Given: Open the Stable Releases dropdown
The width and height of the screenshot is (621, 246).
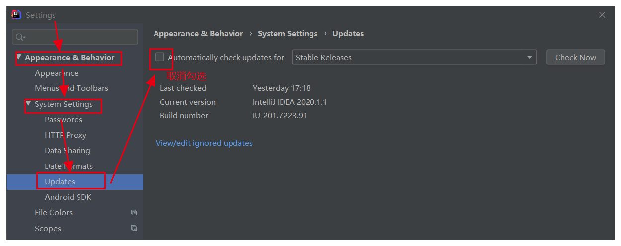Looking at the screenshot, I should 414,57.
